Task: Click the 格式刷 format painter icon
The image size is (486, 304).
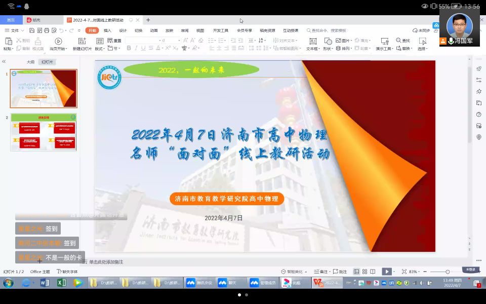Action: pyautogui.click(x=37, y=41)
